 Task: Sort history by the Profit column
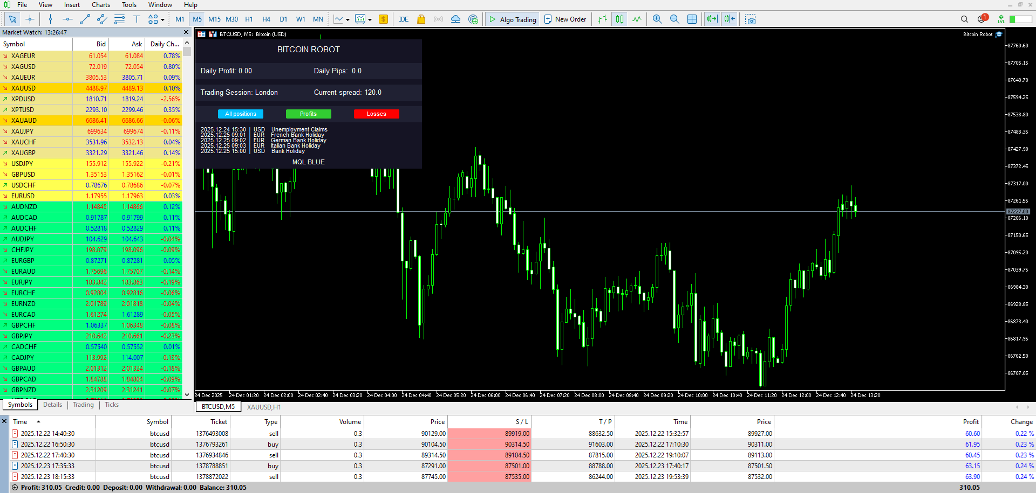(877, 422)
